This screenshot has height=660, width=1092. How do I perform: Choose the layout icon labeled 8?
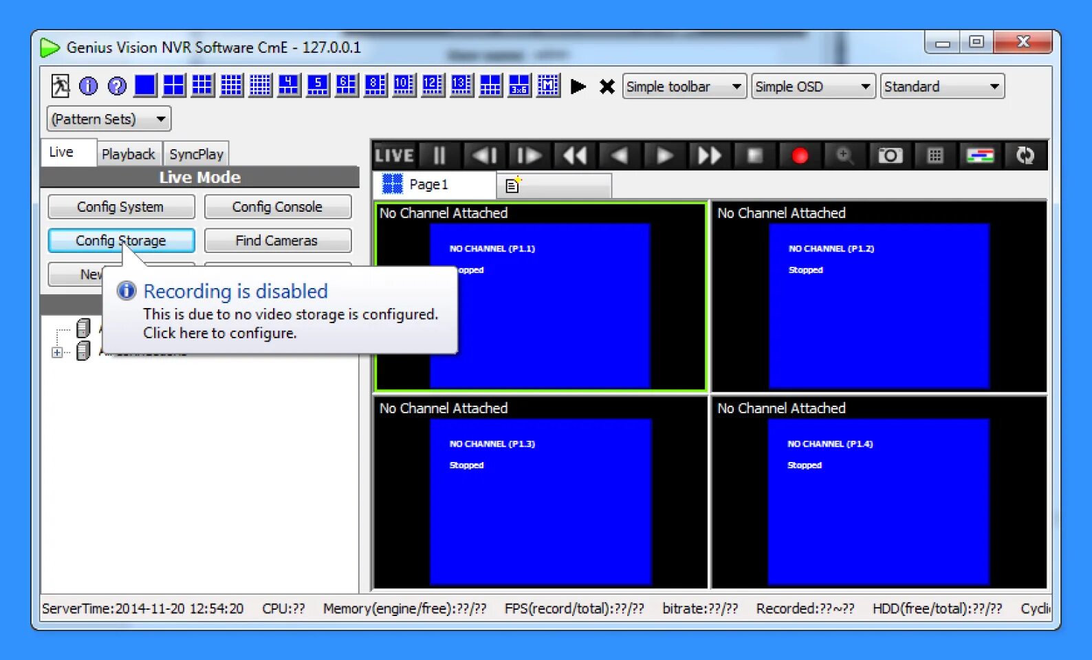[x=375, y=85]
